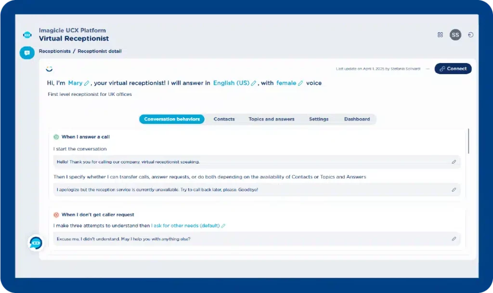The width and height of the screenshot is (493, 293).
Task: Open the Settings tab
Action: [319, 119]
